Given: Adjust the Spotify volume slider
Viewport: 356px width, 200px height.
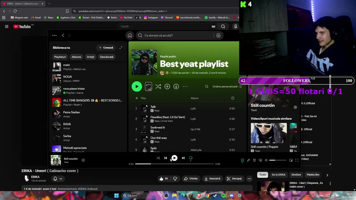Looking at the screenshot, I should point(278,160).
